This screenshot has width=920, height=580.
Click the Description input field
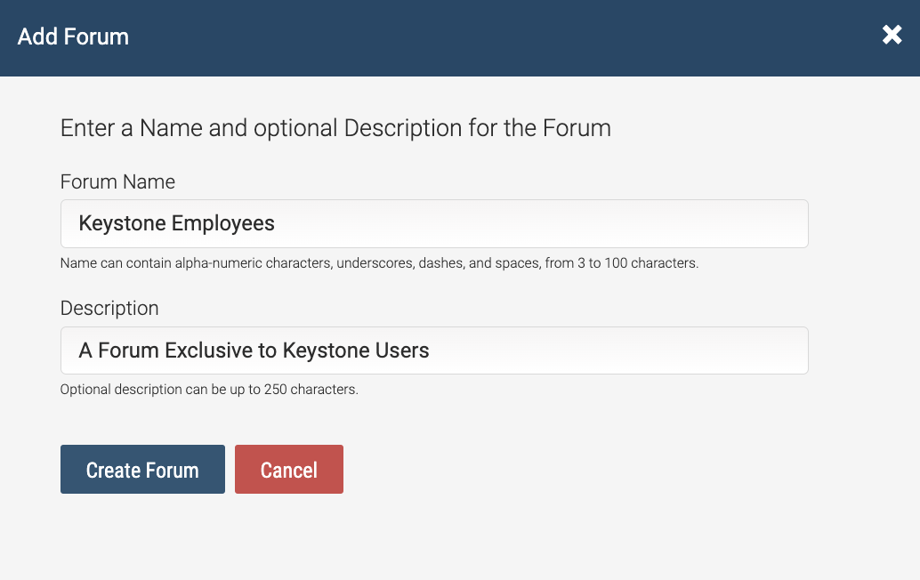coord(434,350)
